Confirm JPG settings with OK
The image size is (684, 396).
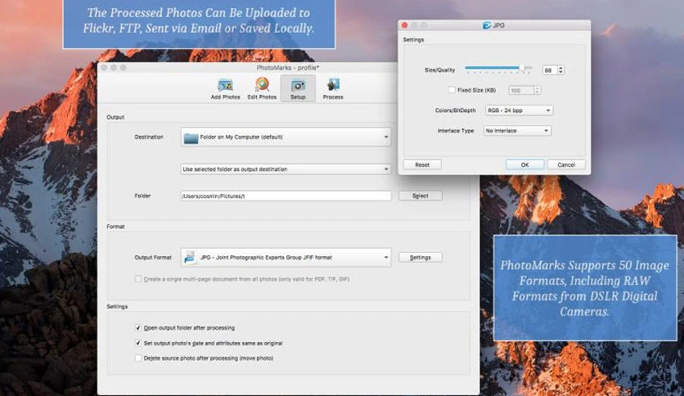point(524,164)
